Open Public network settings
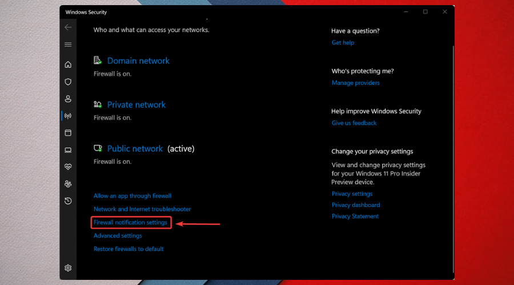The width and height of the screenshot is (514, 285). [x=135, y=149]
